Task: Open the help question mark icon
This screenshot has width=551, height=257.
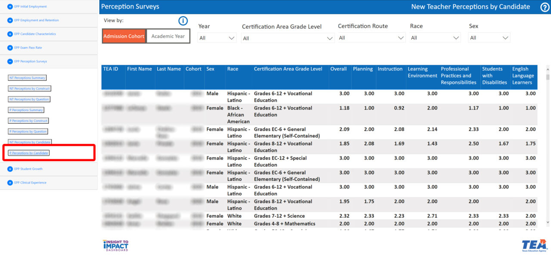Action: click(x=545, y=7)
